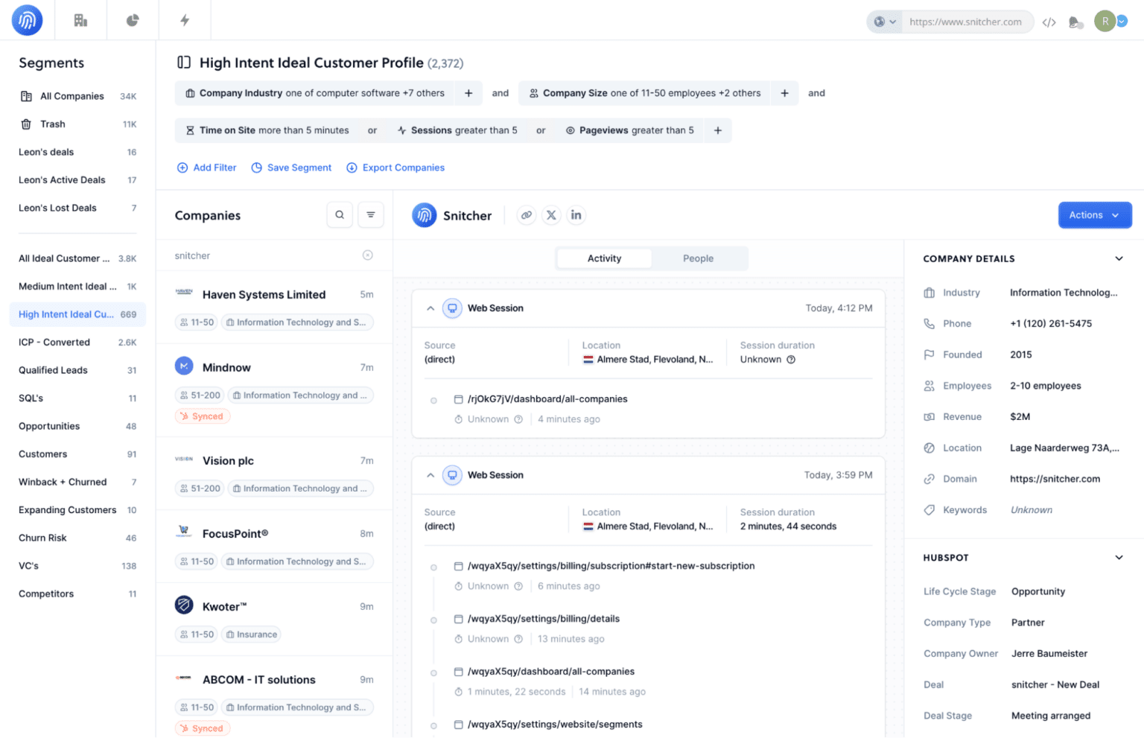Collapse the HubSpot section
Viewport: 1144px width, 738px height.
click(1119, 558)
